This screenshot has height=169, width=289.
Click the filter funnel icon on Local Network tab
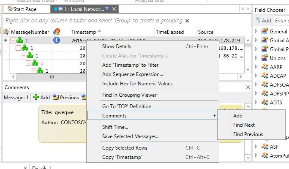click(x=107, y=9)
